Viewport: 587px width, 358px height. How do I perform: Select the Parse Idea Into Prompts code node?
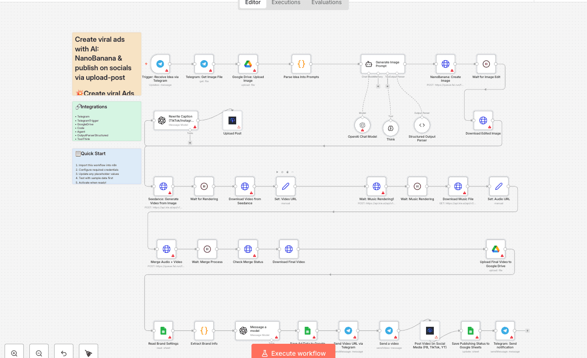pos(301,64)
